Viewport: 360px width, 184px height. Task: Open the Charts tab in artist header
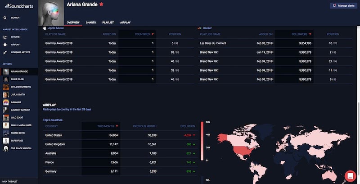pyautogui.click(x=91, y=22)
